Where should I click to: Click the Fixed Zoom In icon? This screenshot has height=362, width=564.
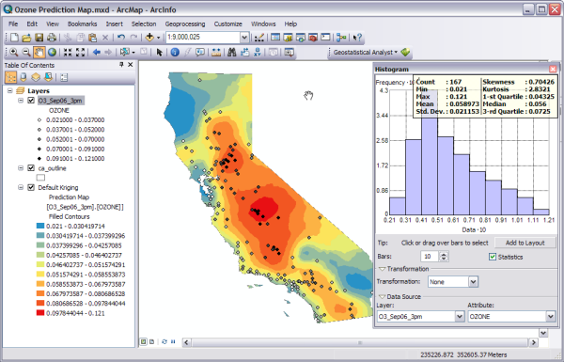[x=68, y=53]
